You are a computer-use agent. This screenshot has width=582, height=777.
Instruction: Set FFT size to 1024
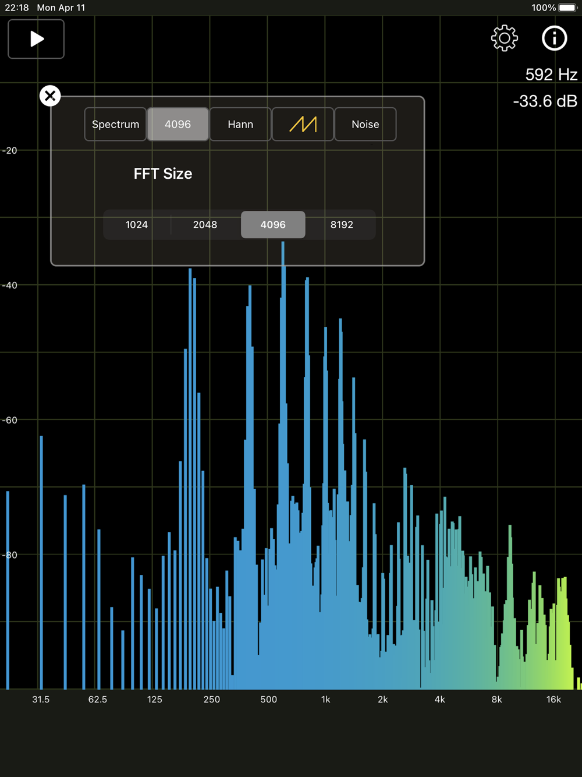coord(137,225)
